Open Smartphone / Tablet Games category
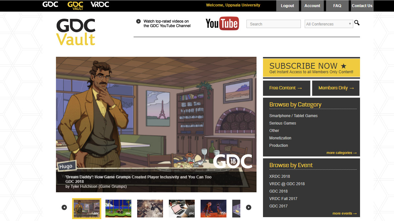 293,116
